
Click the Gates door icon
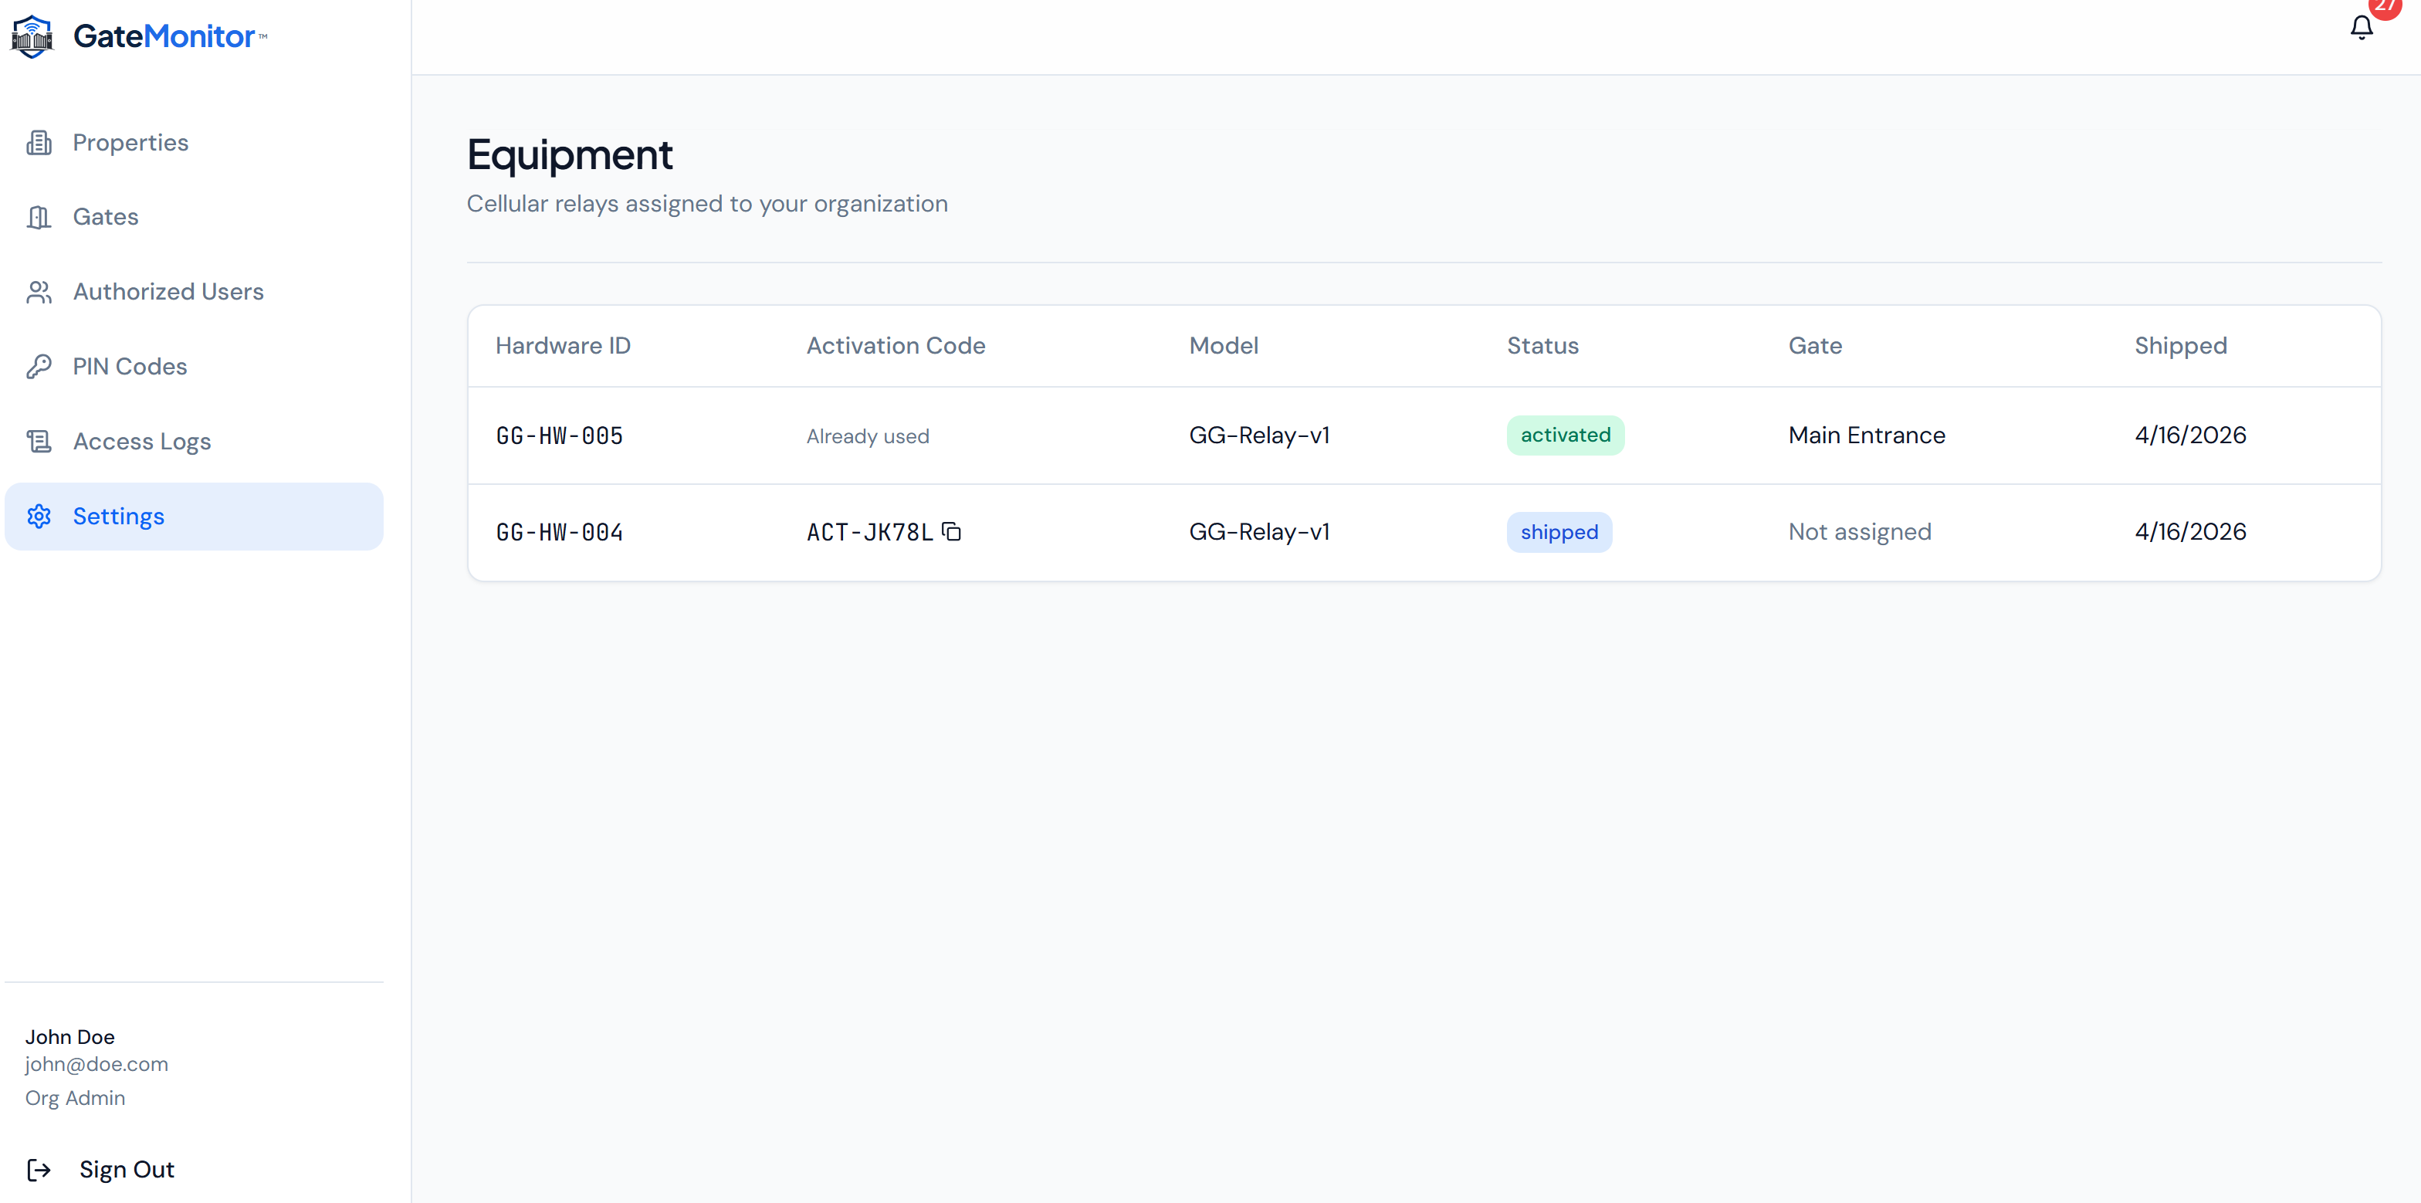point(39,217)
